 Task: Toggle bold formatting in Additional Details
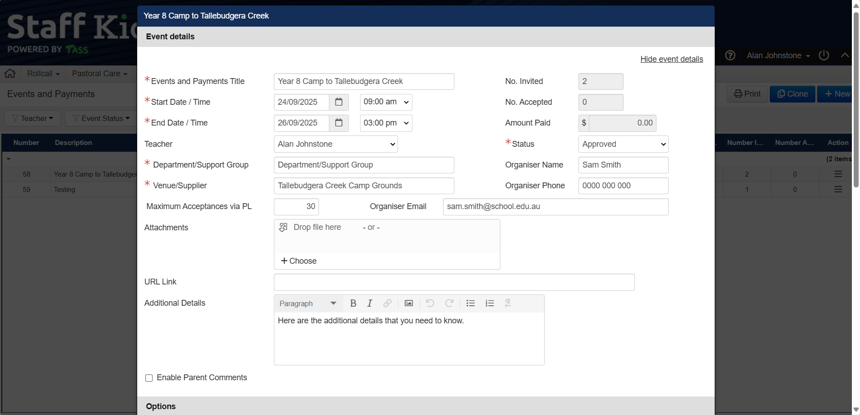click(353, 303)
